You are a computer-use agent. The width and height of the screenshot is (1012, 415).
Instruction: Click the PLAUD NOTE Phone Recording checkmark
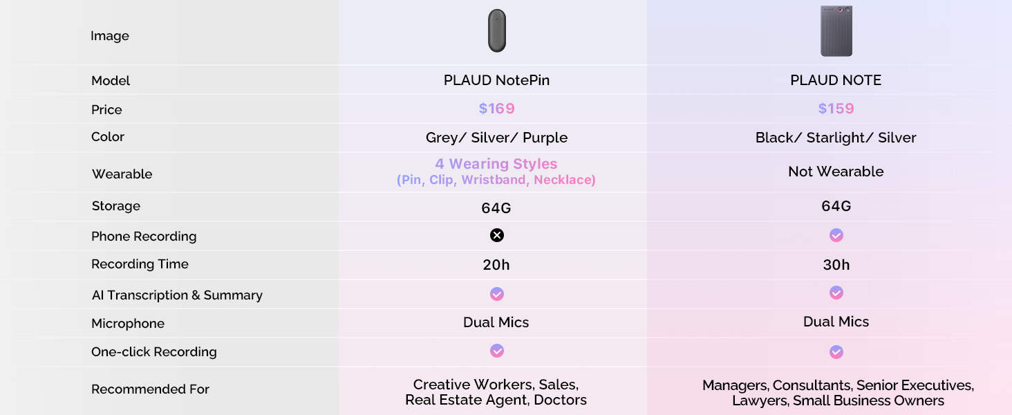[x=836, y=235]
